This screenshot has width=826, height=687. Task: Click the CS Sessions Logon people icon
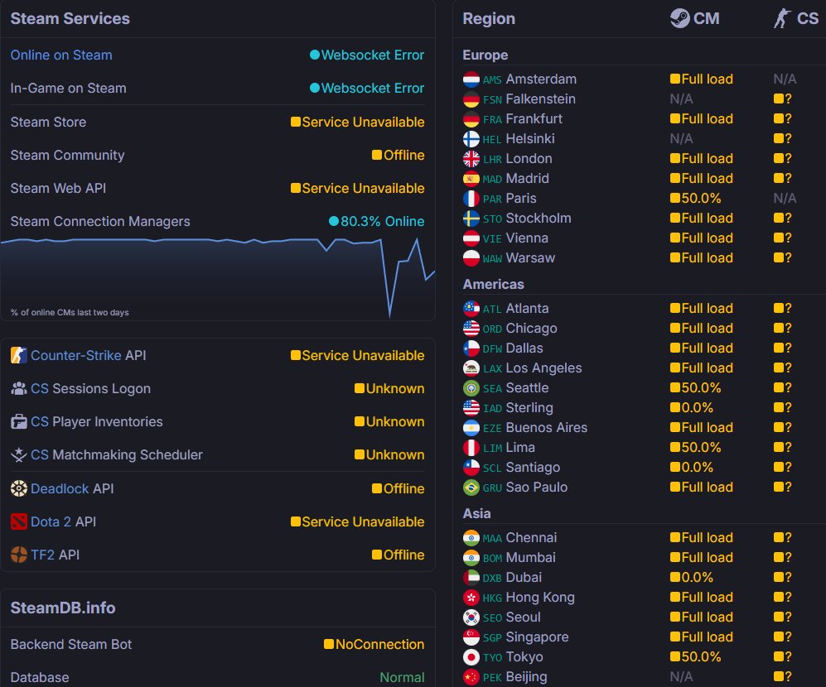[x=19, y=389]
